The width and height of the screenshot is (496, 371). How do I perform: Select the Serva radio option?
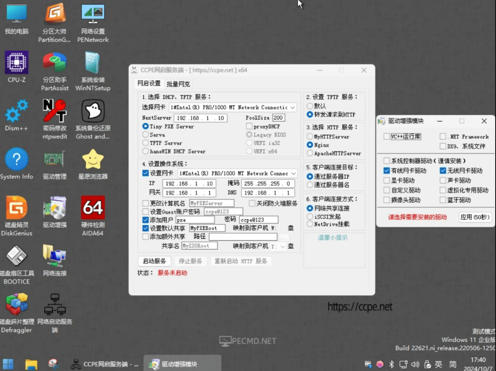[154, 135]
